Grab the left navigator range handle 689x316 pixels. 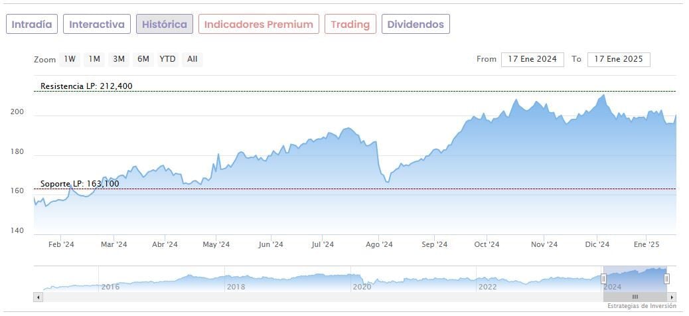tap(603, 279)
